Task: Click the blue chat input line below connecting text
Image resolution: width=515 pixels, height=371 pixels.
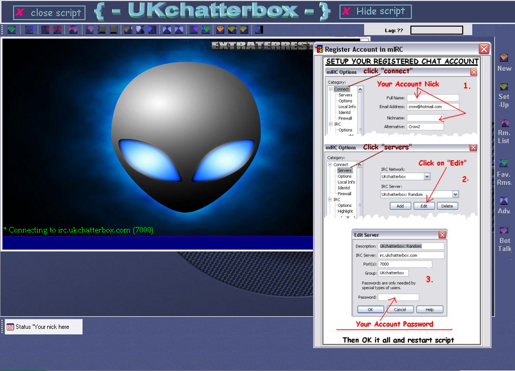Action: 157,243
